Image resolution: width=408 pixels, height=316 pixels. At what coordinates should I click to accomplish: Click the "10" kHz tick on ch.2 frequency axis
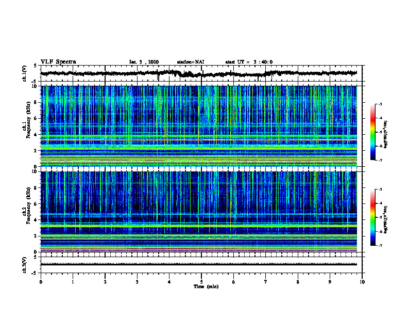pyautogui.click(x=35, y=171)
